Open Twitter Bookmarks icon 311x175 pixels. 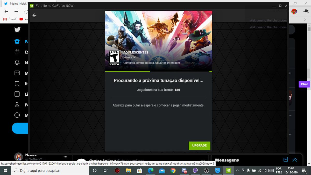point(17,84)
